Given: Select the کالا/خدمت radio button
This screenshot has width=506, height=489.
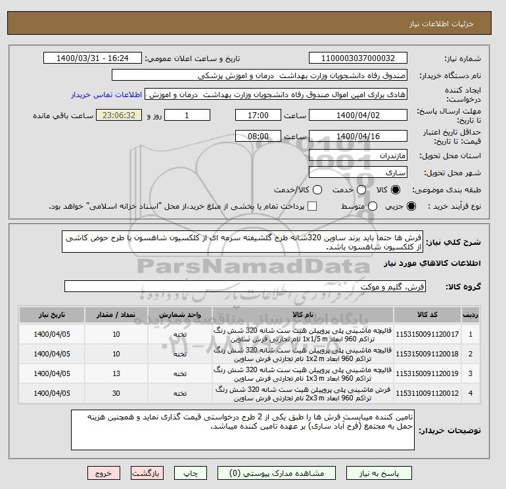Looking at the screenshot, I should click(317, 190).
